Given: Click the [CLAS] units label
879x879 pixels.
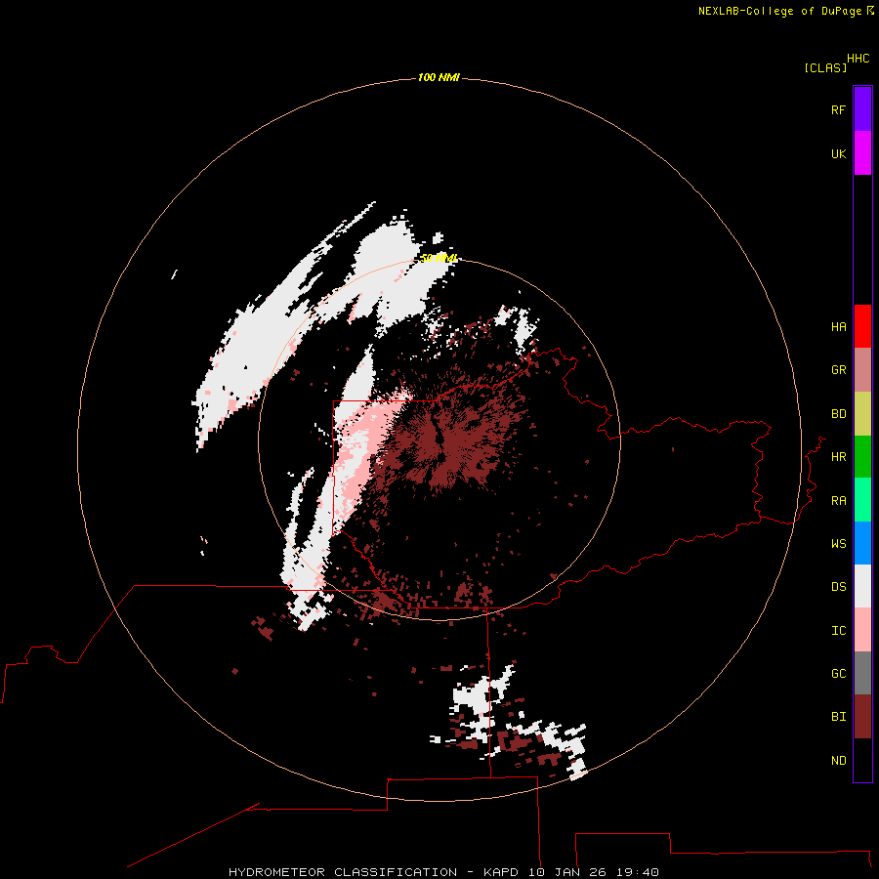Looking at the screenshot, I should click(x=825, y=67).
